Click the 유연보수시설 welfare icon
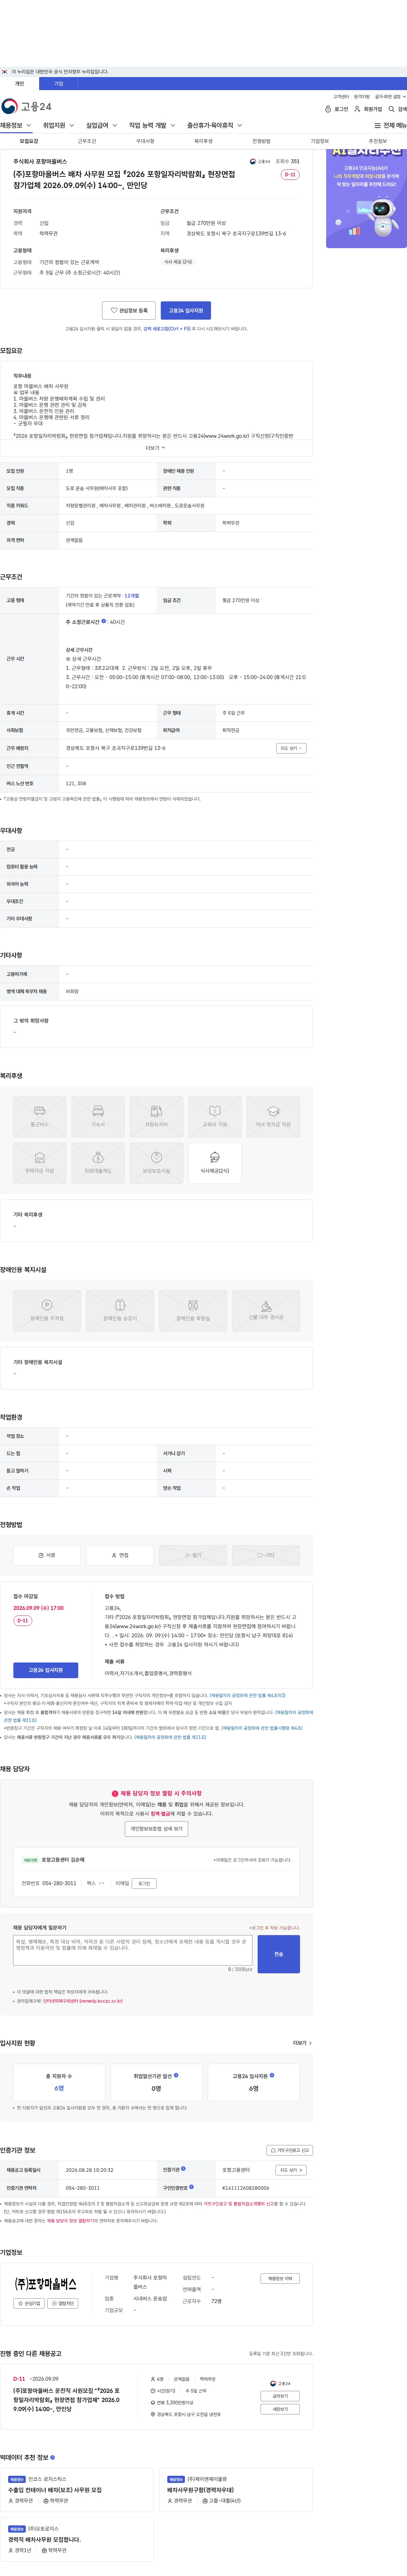This screenshot has height=2576, width=407. [x=156, y=1163]
